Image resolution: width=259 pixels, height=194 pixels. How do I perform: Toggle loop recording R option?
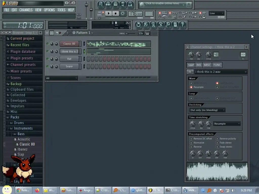[x=190, y=13]
